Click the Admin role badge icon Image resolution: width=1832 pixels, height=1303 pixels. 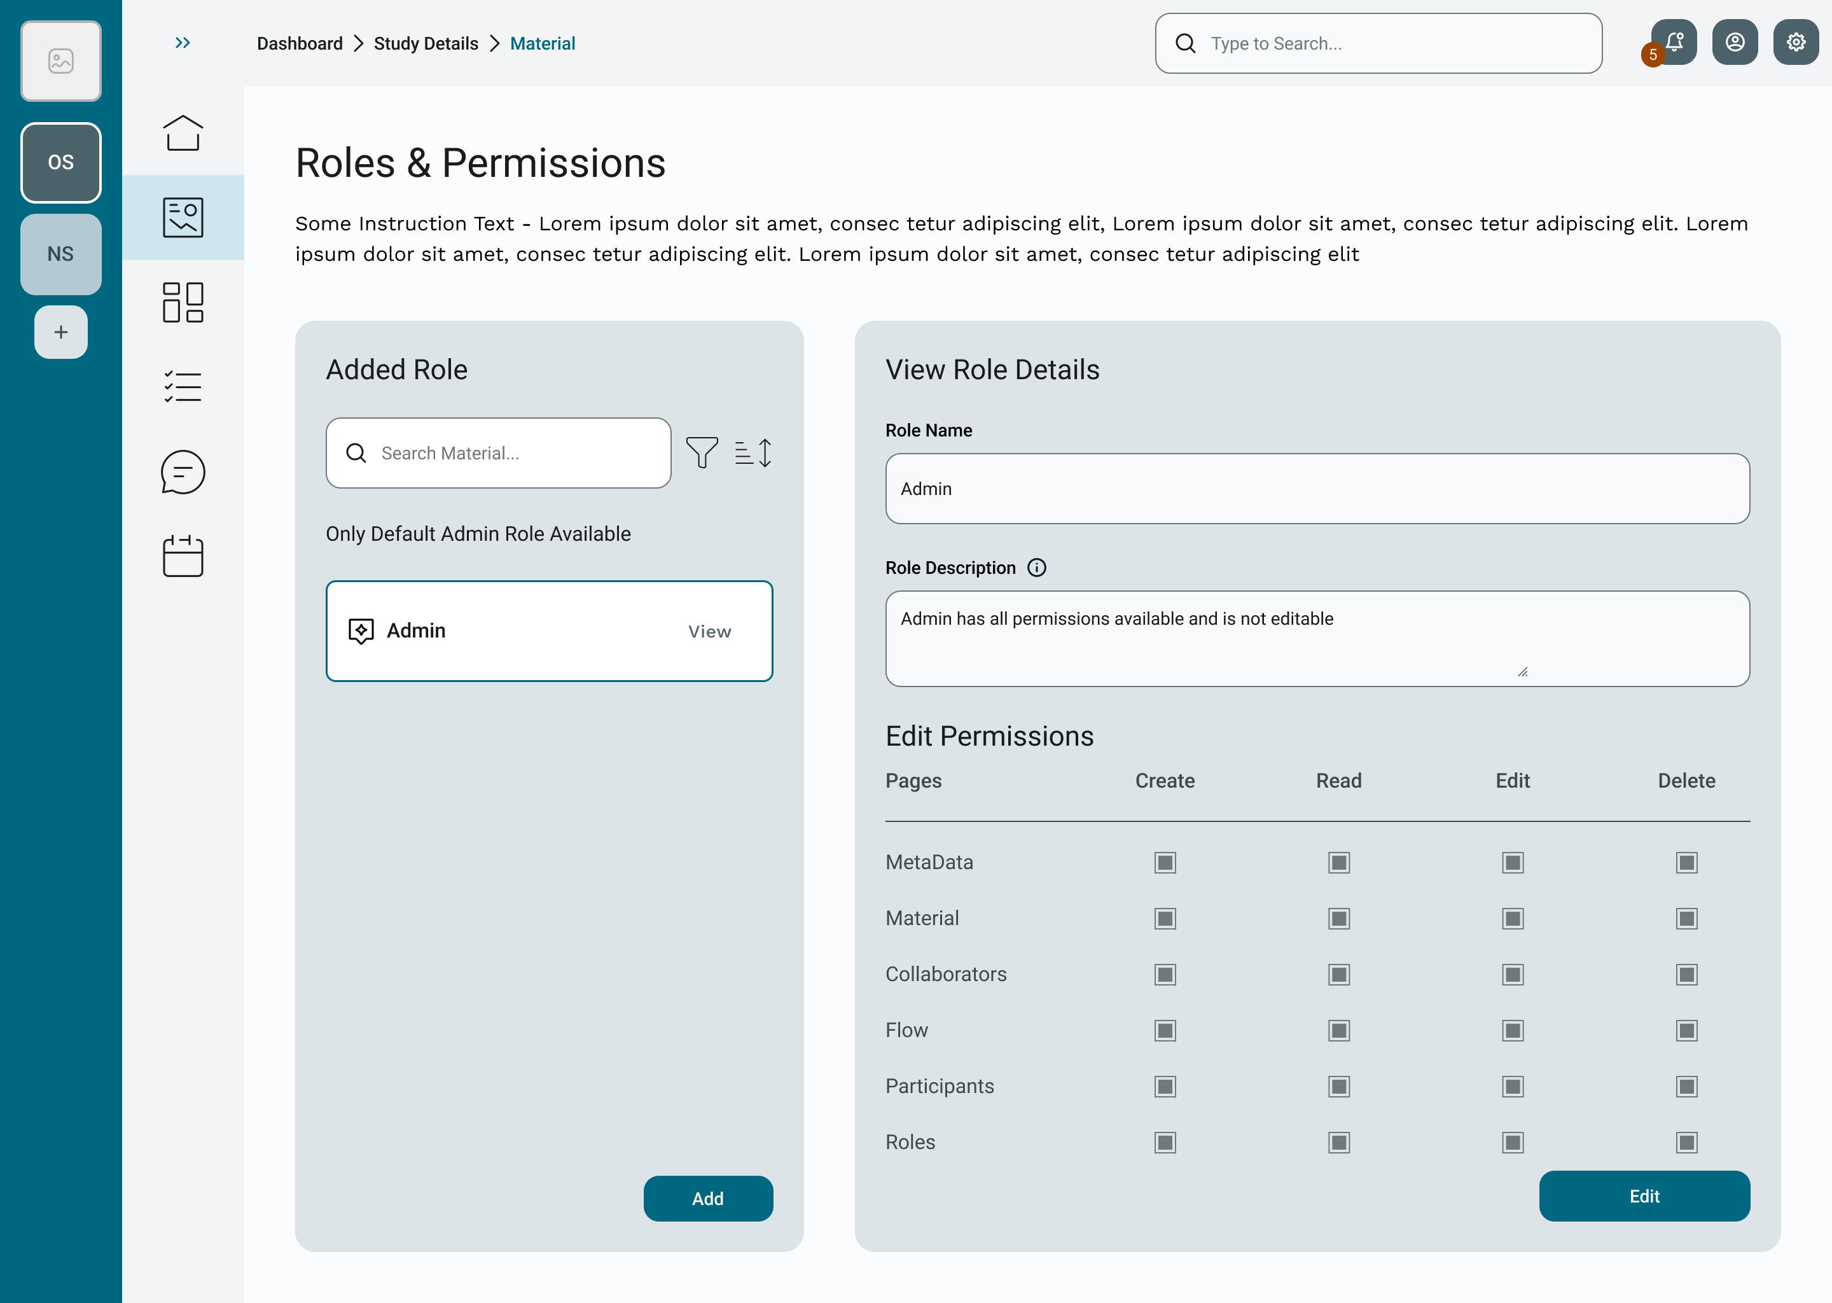tap(361, 631)
